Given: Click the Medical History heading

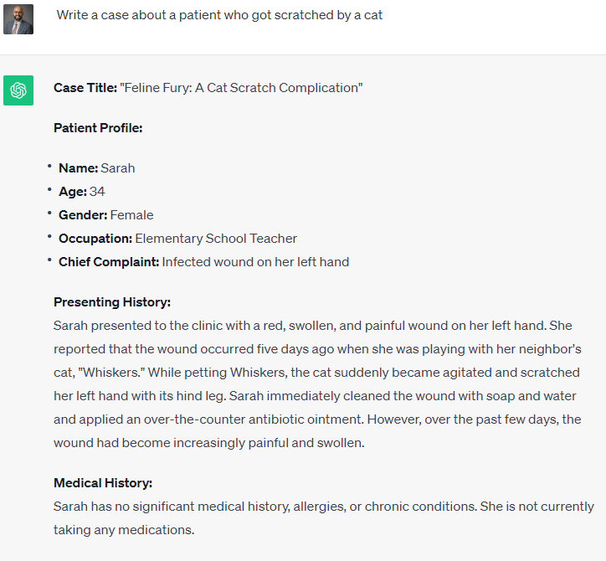Looking at the screenshot, I should 103,483.
